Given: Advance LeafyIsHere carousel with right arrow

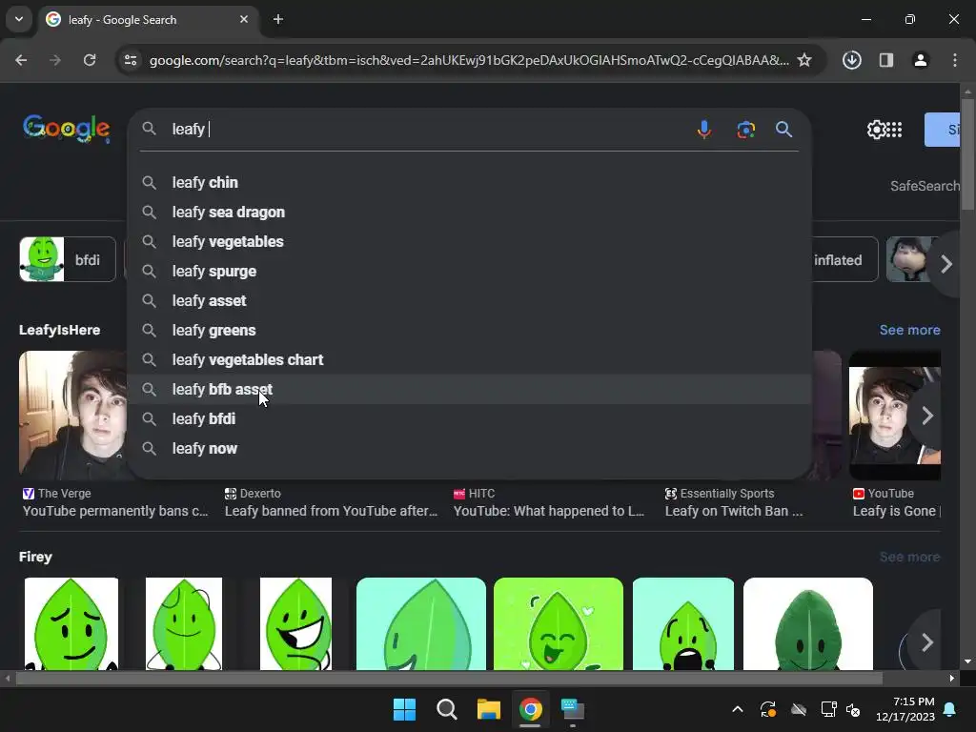Looking at the screenshot, I should pos(926,416).
